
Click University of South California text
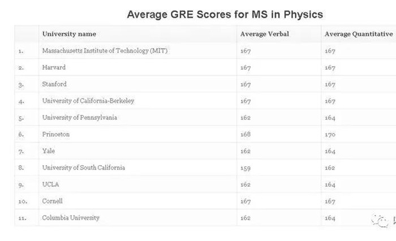tap(83, 167)
